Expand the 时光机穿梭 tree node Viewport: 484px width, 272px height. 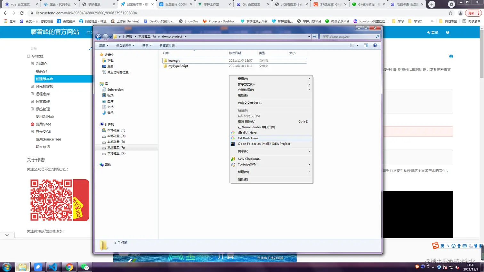tap(32, 86)
